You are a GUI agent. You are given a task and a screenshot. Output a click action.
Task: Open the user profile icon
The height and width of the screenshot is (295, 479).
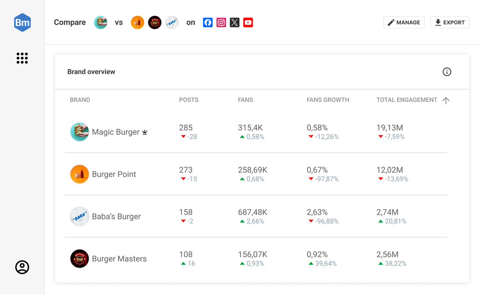pos(22,267)
